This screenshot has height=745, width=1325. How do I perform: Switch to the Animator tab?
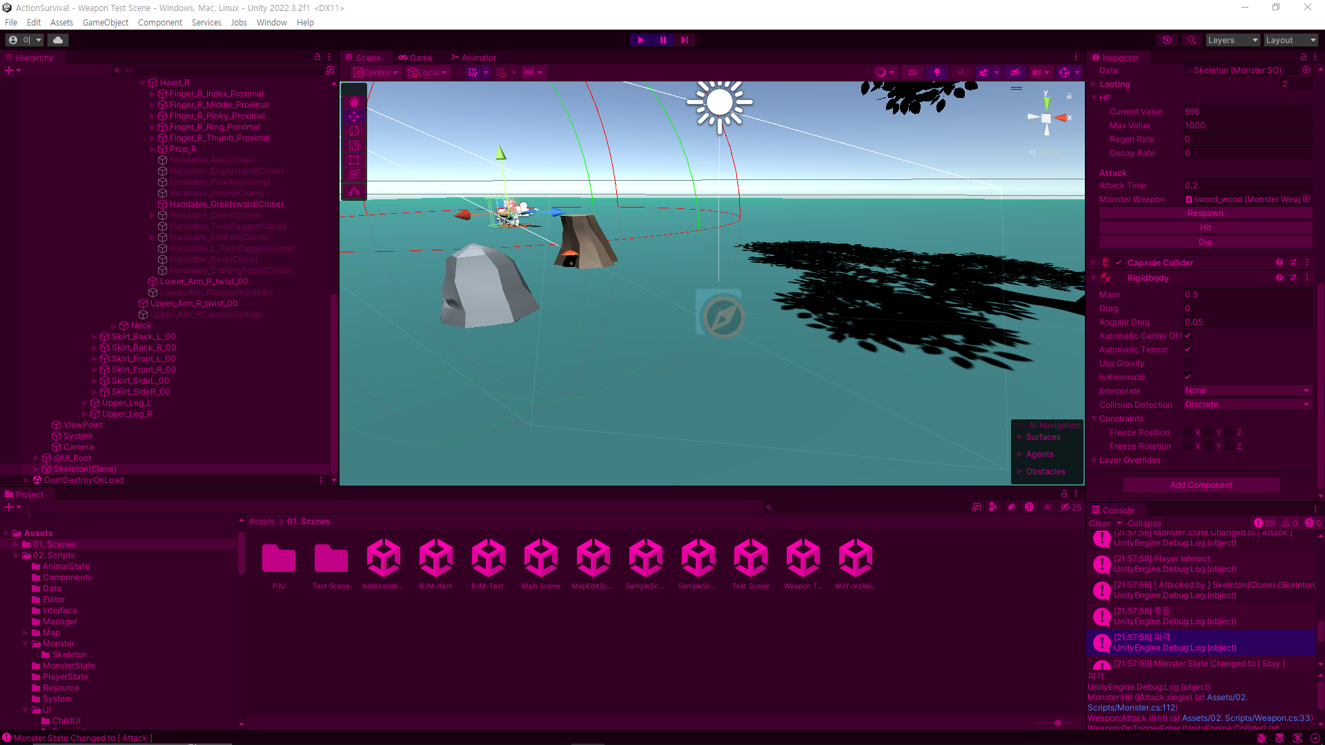(x=473, y=58)
